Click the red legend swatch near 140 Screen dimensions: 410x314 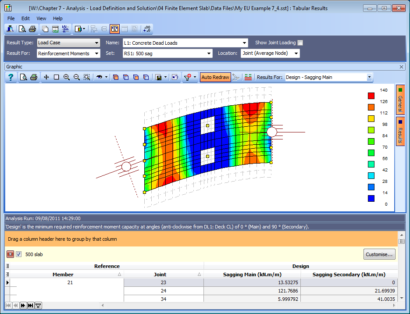tap(371, 96)
